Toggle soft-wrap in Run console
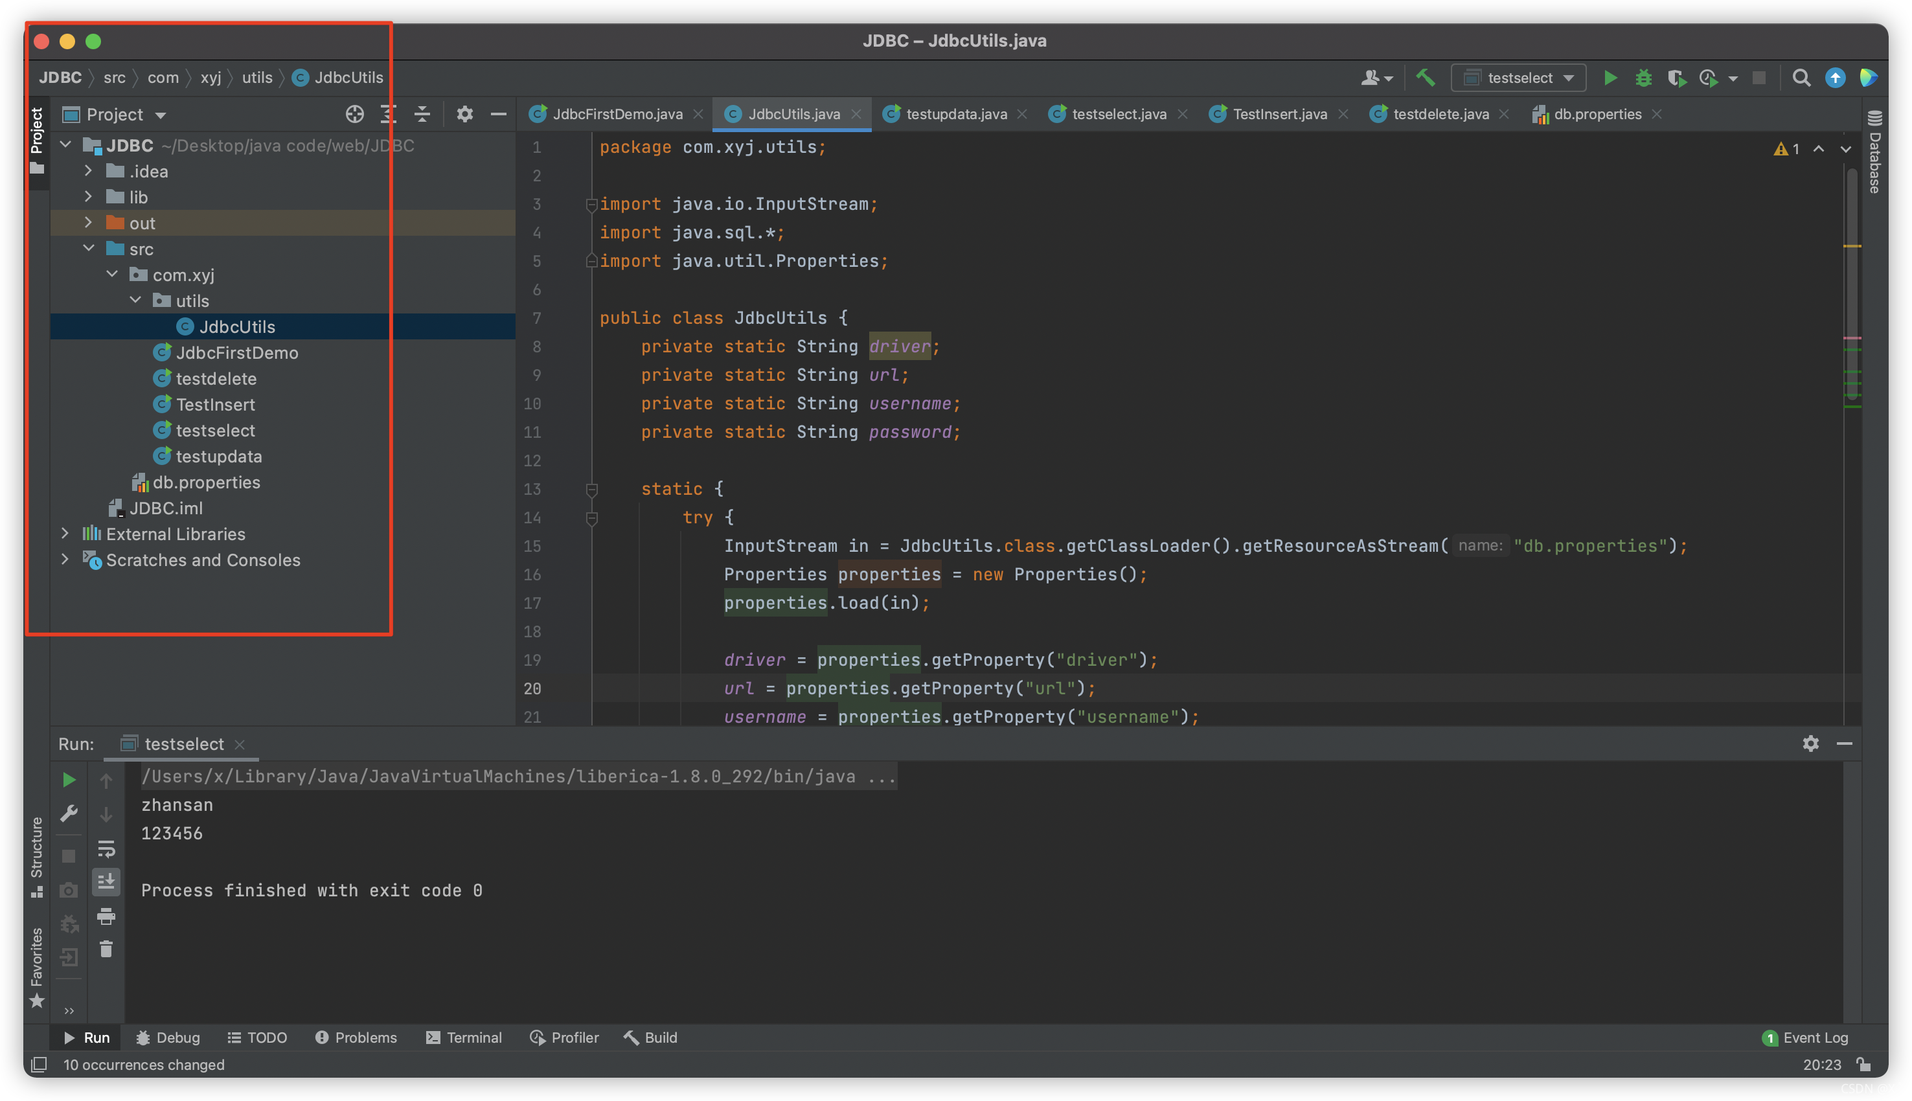This screenshot has width=1912, height=1101. pos(106,848)
